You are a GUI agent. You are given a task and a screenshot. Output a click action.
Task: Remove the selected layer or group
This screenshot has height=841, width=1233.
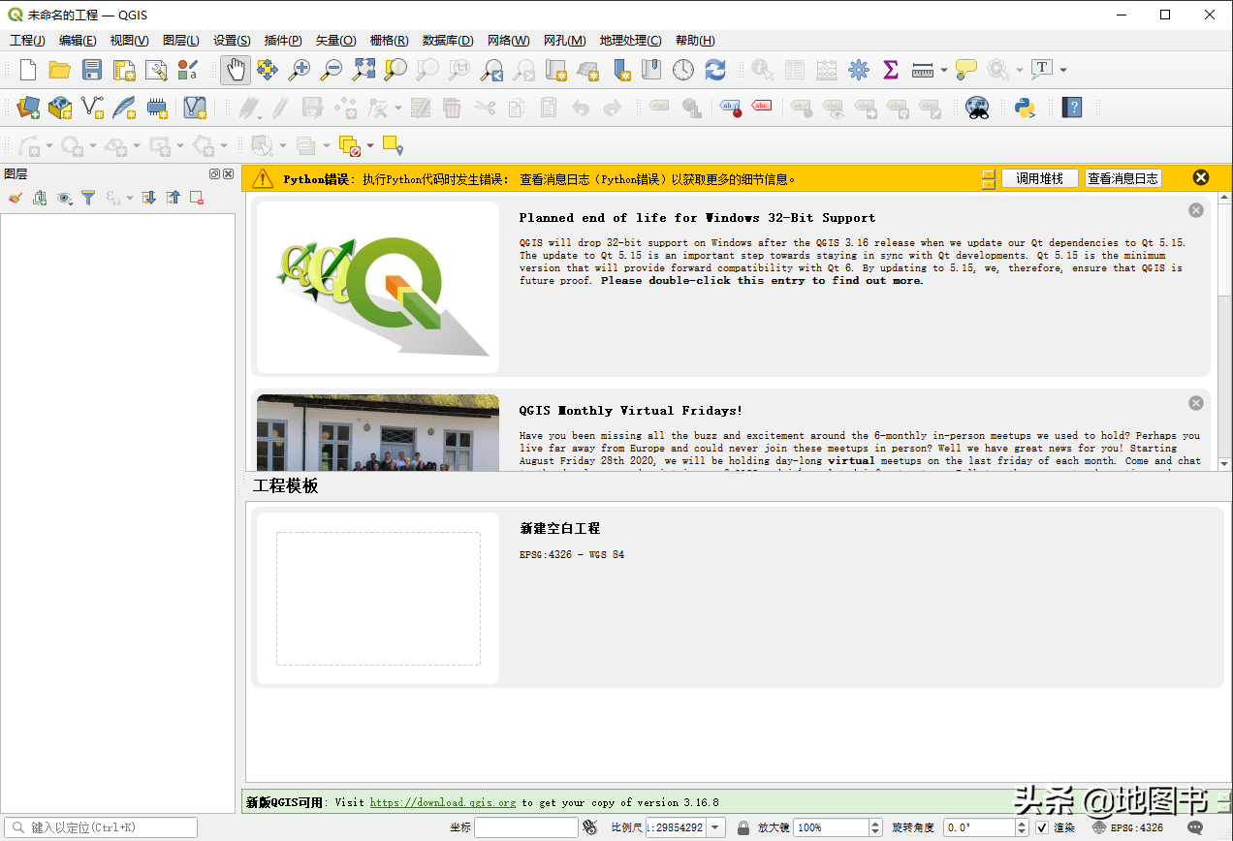(x=197, y=198)
